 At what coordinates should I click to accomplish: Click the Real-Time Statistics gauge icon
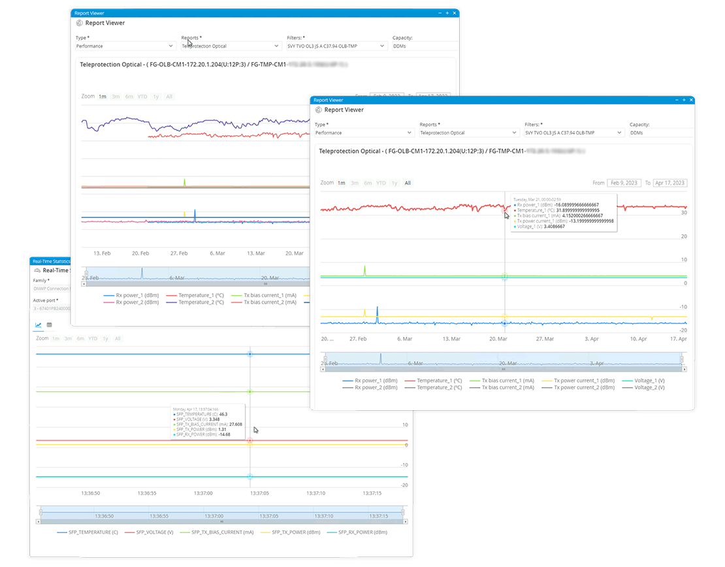coord(37,270)
